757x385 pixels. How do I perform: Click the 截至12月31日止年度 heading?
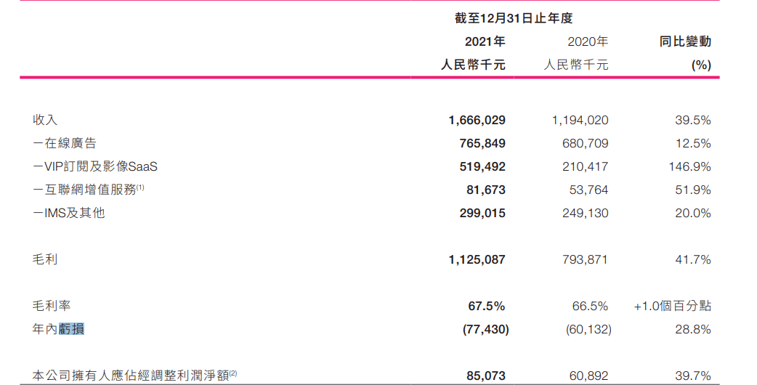tap(514, 18)
